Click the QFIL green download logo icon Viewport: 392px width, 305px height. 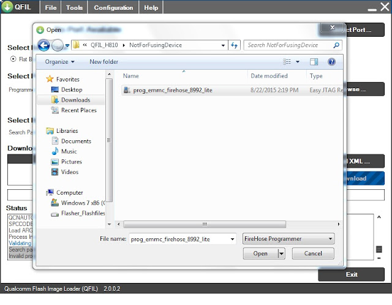click(x=7, y=7)
